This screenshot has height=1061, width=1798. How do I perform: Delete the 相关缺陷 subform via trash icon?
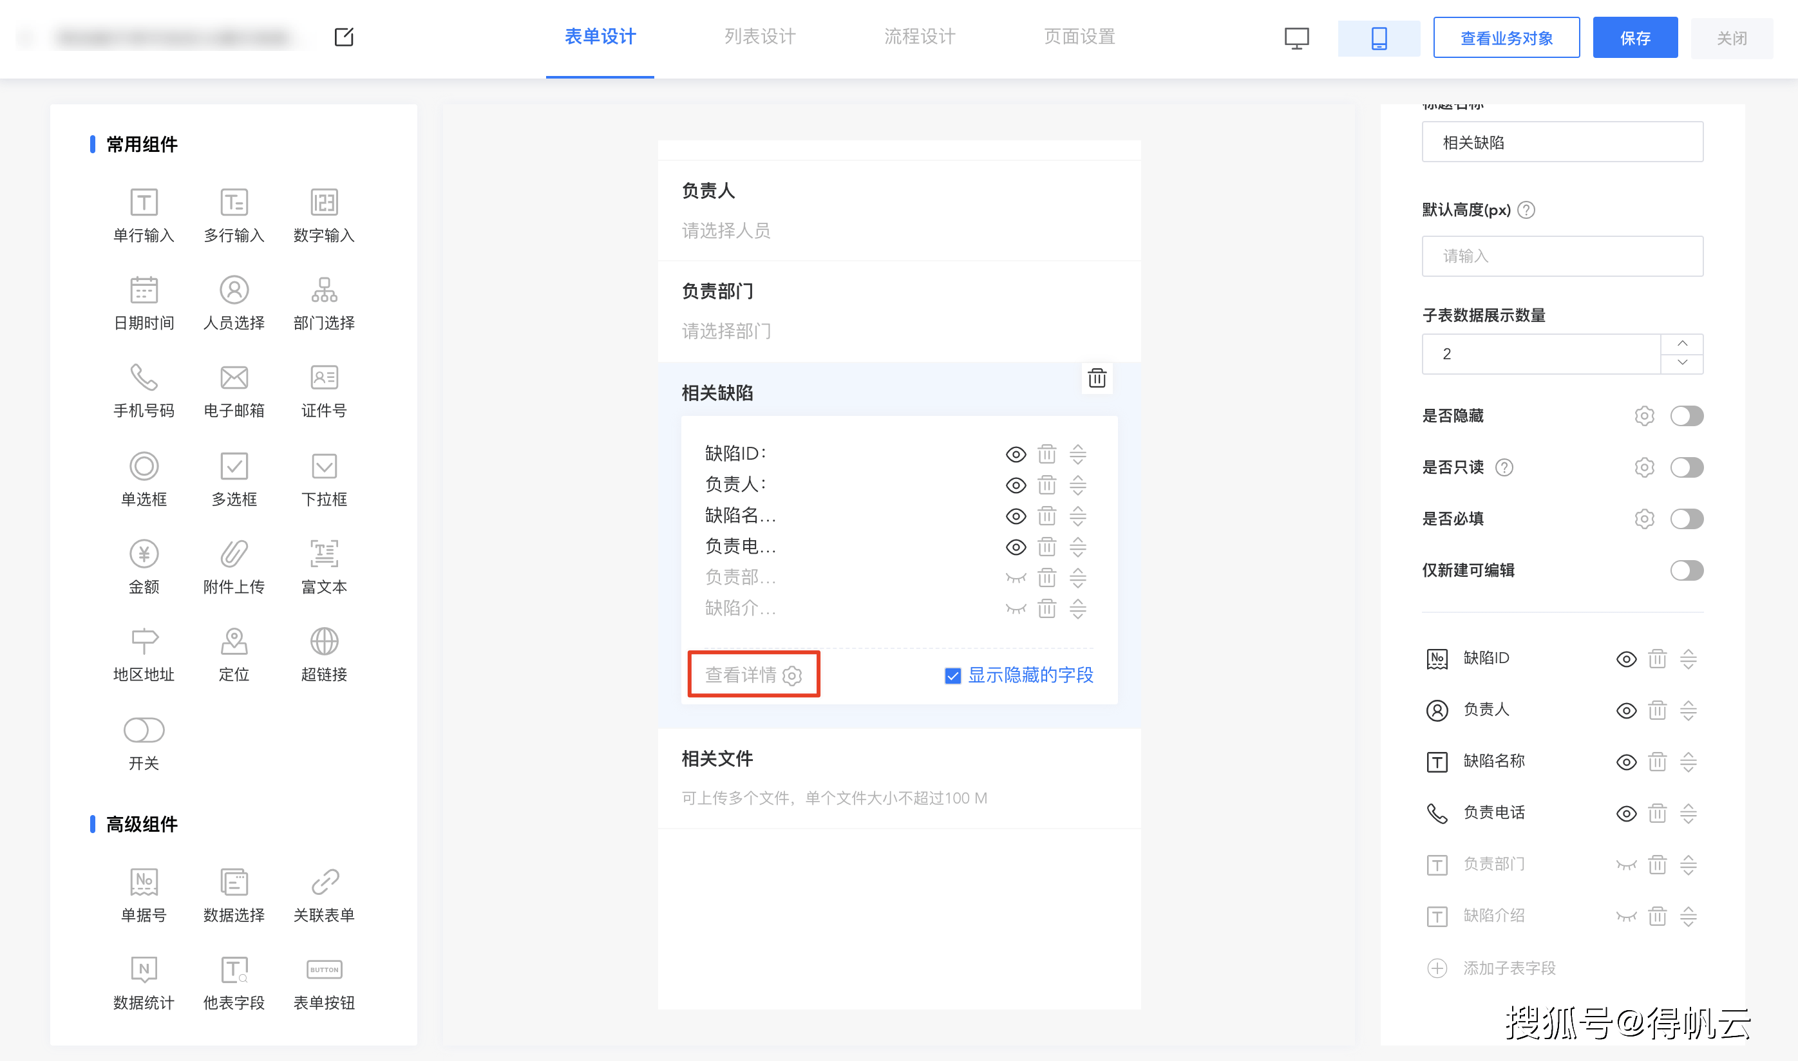point(1097,377)
